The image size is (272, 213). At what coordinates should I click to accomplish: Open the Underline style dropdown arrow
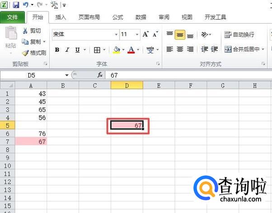click(x=84, y=50)
